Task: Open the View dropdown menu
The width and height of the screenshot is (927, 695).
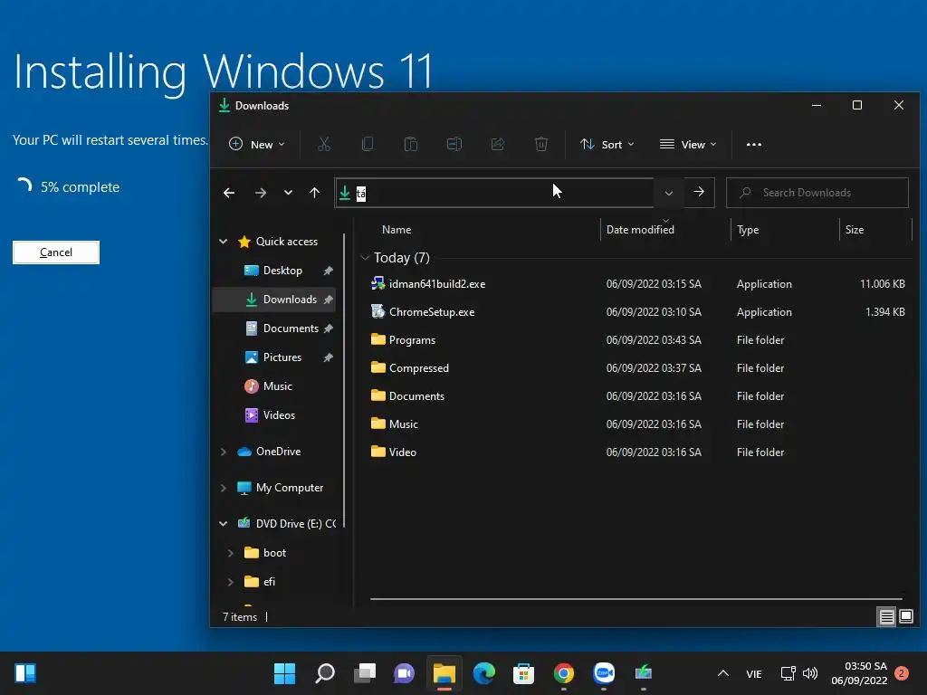Action: click(x=688, y=144)
